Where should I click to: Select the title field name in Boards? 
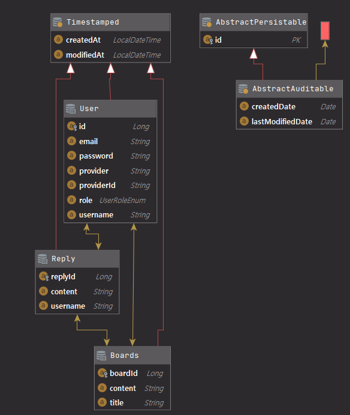pos(116,403)
